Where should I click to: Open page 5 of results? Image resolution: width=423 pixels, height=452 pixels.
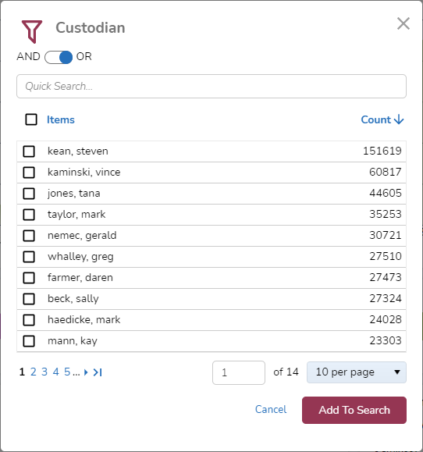pos(67,372)
